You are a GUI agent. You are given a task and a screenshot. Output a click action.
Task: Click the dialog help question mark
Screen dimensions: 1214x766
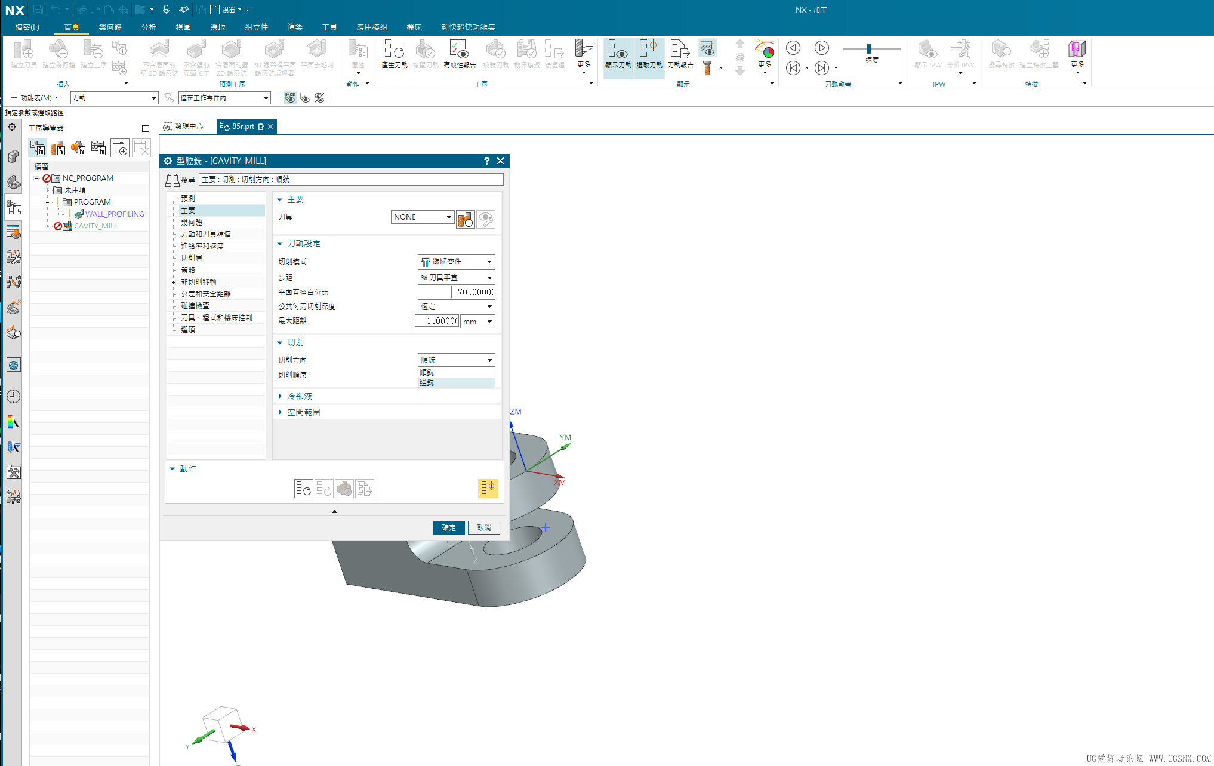coord(486,161)
